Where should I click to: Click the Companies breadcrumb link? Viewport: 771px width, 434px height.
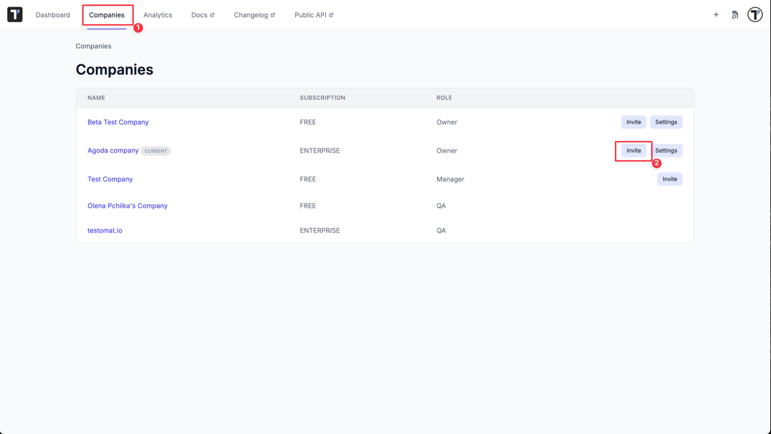click(x=93, y=46)
